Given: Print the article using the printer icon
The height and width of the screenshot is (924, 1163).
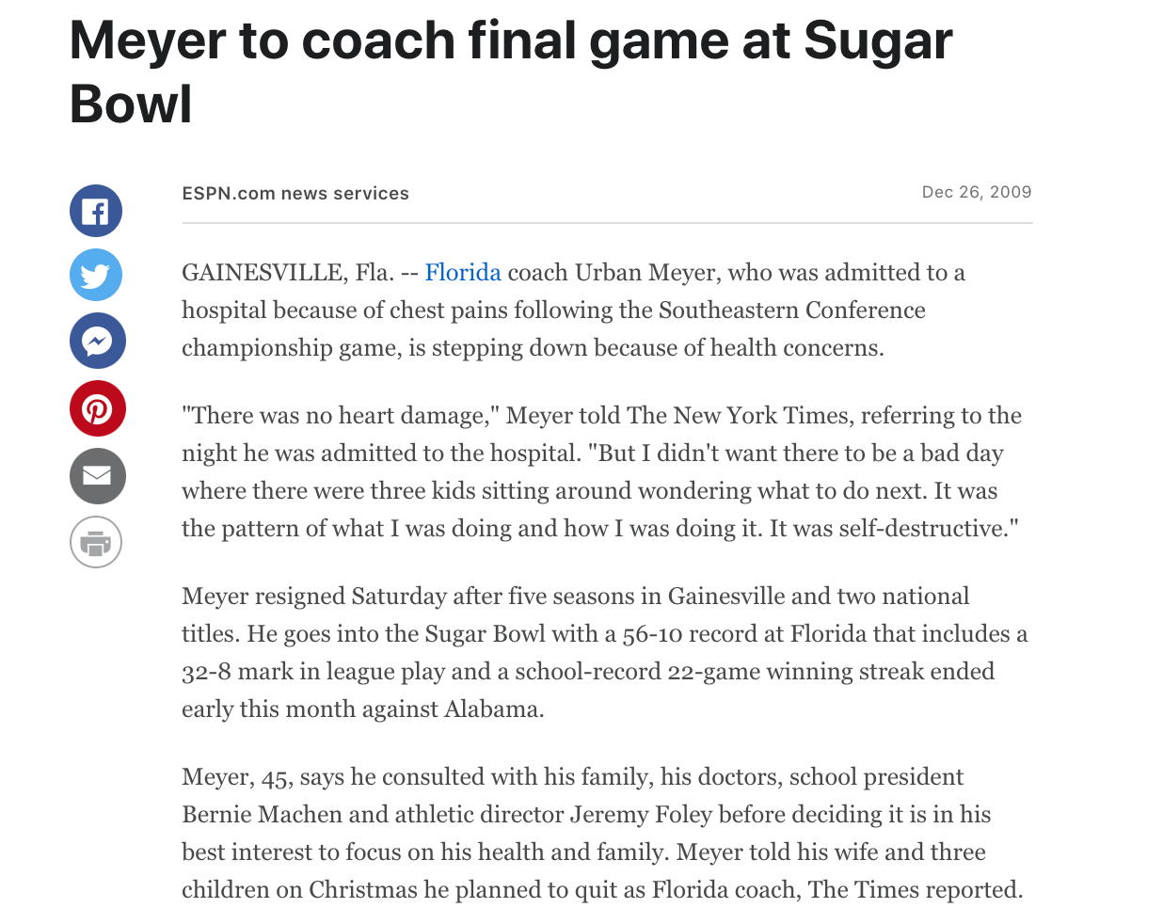Looking at the screenshot, I should (x=96, y=542).
